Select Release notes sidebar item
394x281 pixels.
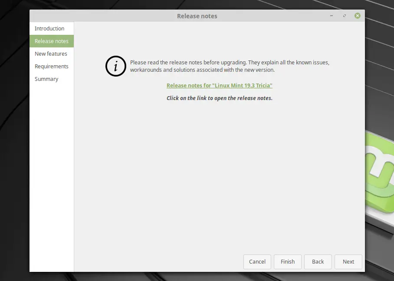click(52, 41)
